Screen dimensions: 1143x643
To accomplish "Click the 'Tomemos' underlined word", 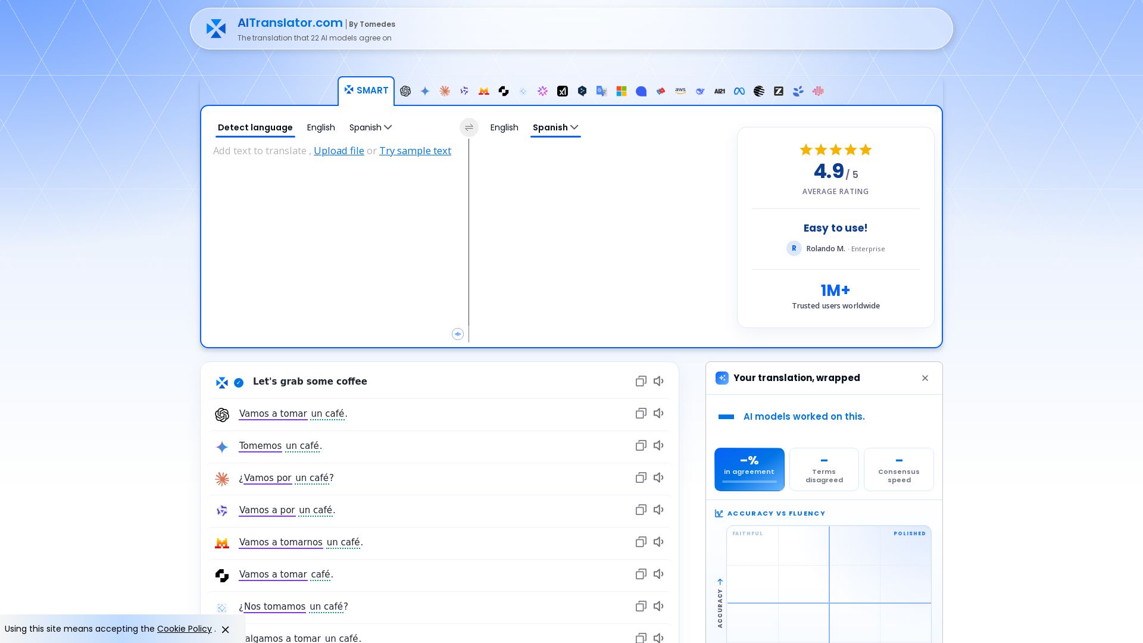I will click(x=260, y=446).
